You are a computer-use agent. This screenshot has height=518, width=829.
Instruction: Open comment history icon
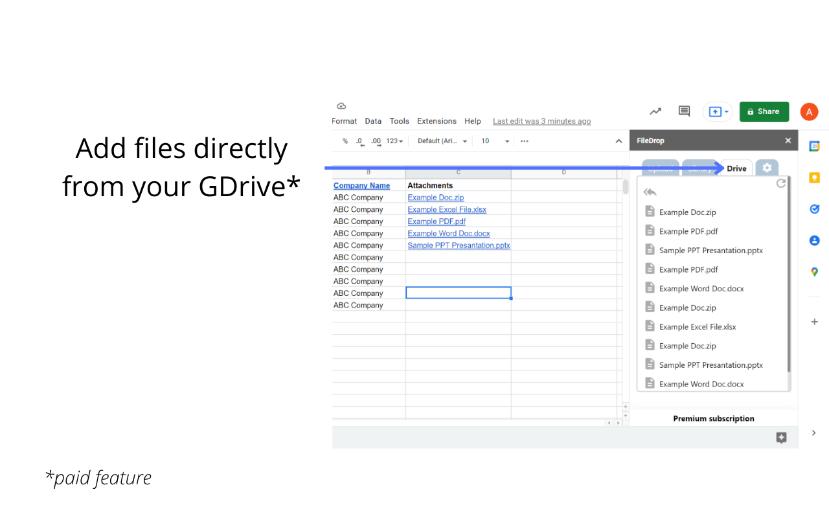pos(684,111)
